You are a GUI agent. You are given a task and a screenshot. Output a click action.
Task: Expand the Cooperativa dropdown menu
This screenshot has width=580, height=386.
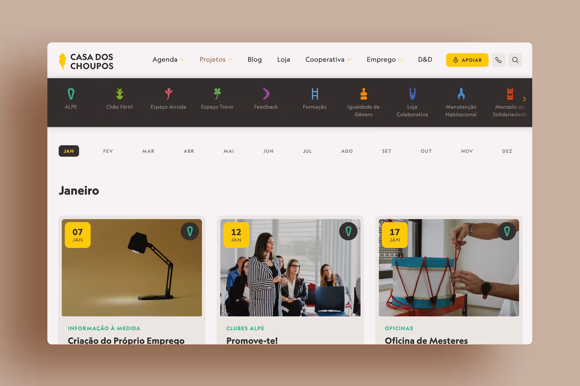point(328,60)
